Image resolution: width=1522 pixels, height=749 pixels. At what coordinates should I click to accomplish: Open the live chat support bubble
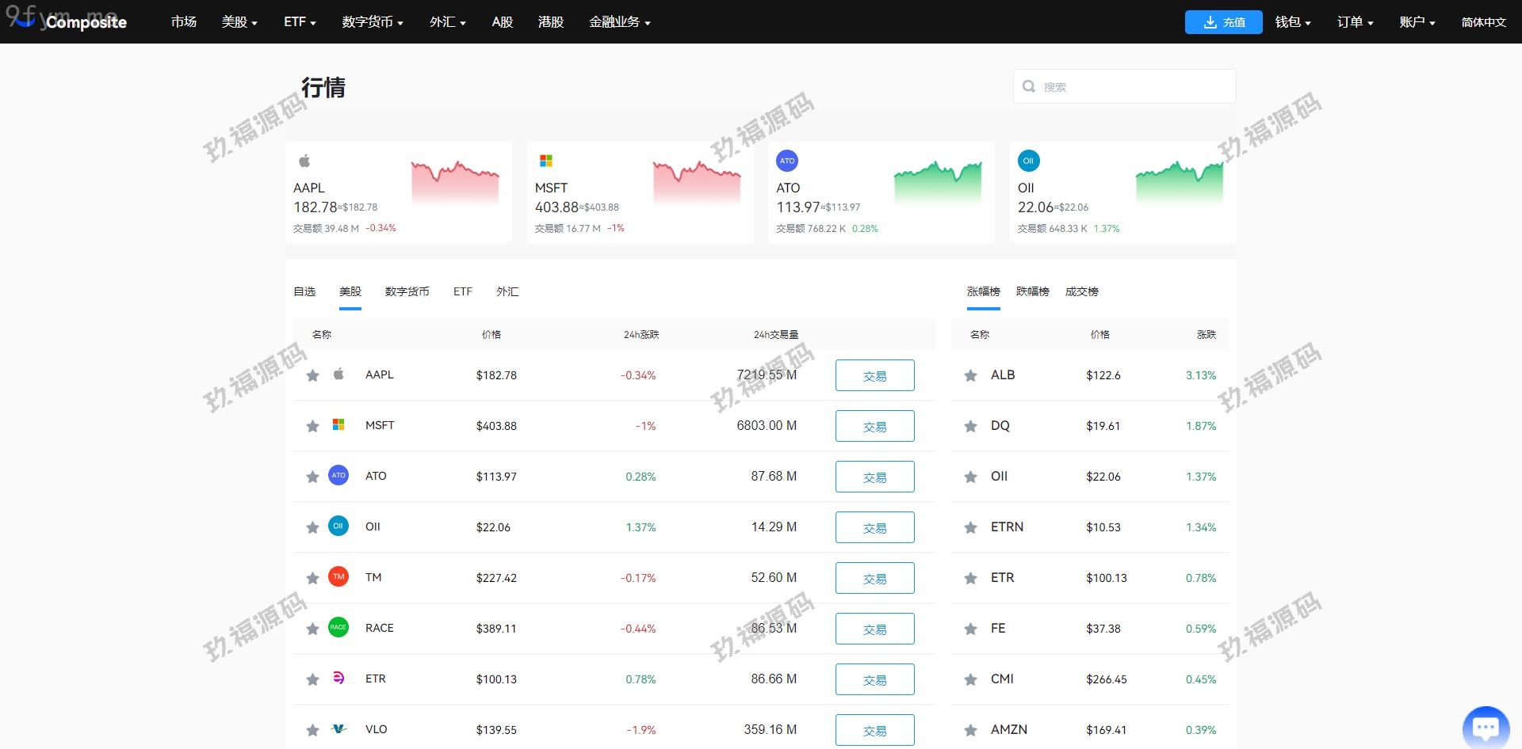(x=1485, y=726)
